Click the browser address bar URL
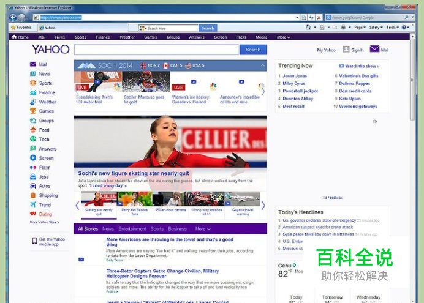The height and width of the screenshot is (303, 424). tap(61, 18)
